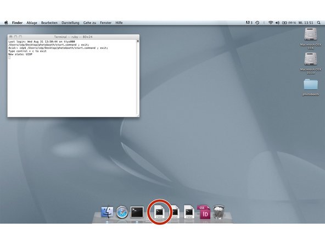Image resolution: width=325 pixels, height=244 pixels.
Task: Open Spotlight search magnifier
Action: pyautogui.click(x=319, y=23)
